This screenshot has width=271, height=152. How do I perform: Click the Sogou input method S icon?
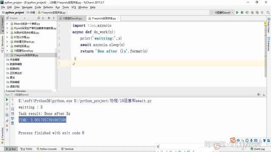(232, 140)
